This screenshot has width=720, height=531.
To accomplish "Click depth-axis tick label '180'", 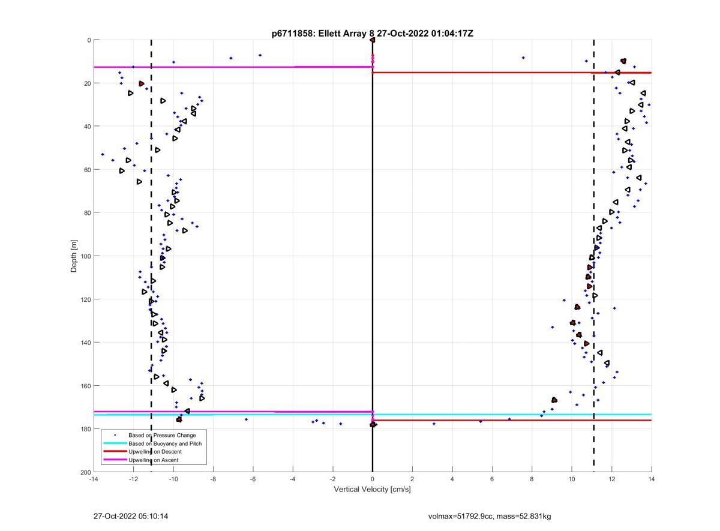I will (x=85, y=429).
